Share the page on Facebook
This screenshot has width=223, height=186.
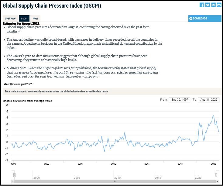click(202, 5)
